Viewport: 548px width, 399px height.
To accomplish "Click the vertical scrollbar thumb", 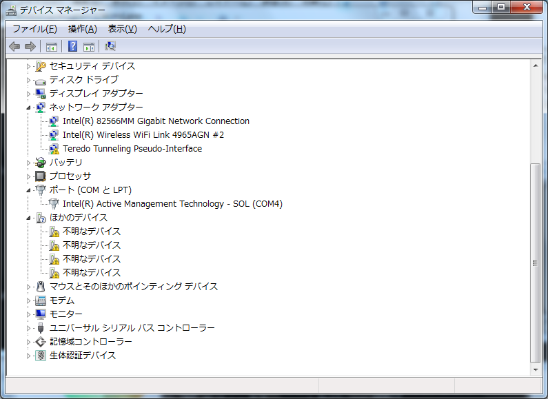I will pyautogui.click(x=536, y=263).
